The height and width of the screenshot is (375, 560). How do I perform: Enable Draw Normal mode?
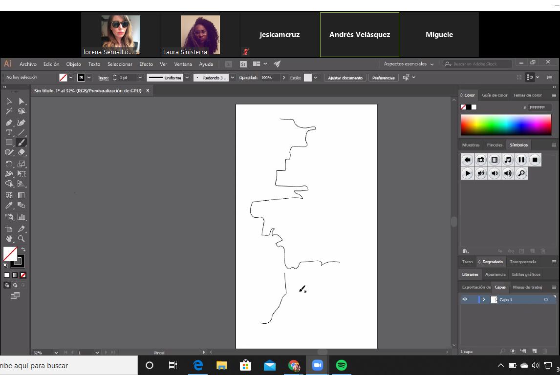click(x=7, y=285)
